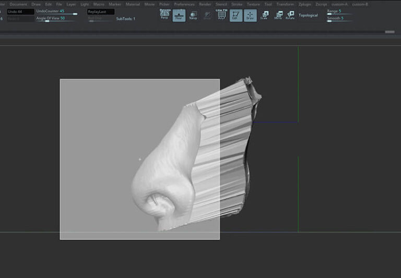Click the Ghost icon next to Transp
Image resolution: width=401 pixels, height=278 pixels.
(207, 15)
